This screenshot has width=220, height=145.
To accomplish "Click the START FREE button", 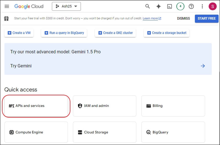I will pyautogui.click(x=207, y=19).
